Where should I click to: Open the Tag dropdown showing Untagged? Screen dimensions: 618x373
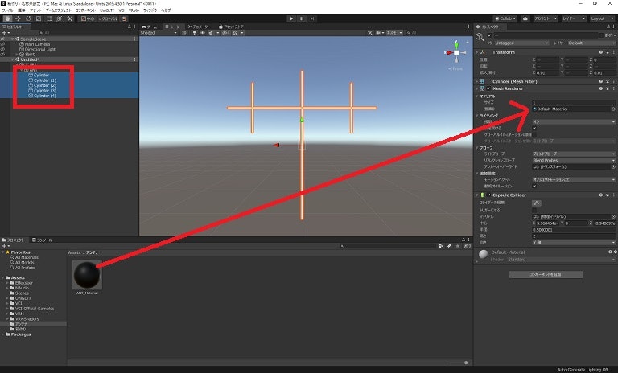click(x=521, y=43)
